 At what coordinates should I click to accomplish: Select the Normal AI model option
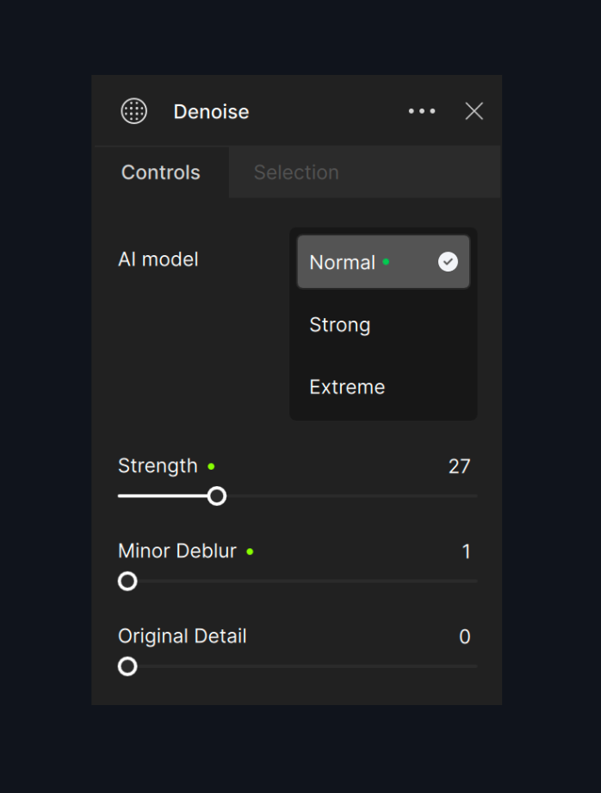pos(344,262)
